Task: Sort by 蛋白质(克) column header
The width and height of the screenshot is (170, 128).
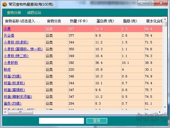Action: [x=108, y=21]
